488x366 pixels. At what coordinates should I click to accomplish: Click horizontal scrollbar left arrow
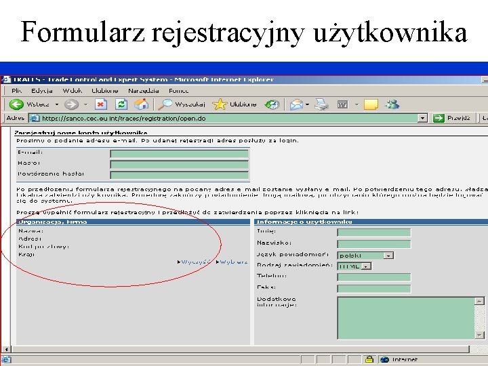[x=6, y=349]
